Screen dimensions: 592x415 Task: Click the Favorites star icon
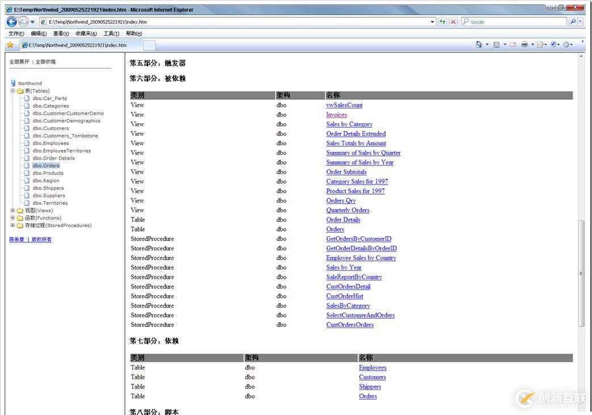(x=10, y=45)
